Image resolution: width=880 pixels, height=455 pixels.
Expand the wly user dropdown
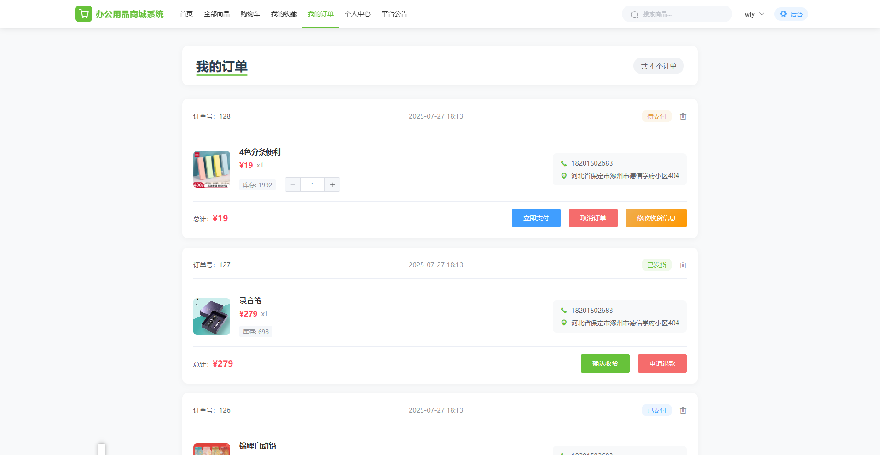tap(754, 14)
